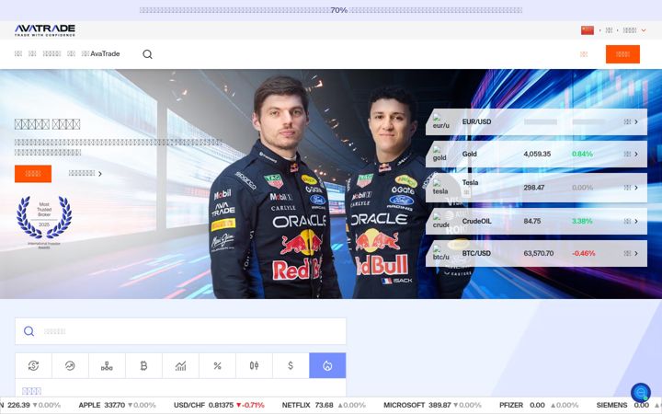Click the Most Trusted Broker 2025 badge
This screenshot has height=414, width=662.
pos(44,222)
